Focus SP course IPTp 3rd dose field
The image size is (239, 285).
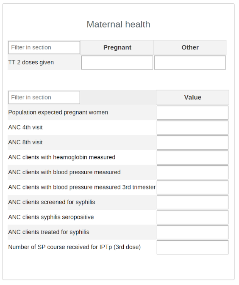(192, 247)
